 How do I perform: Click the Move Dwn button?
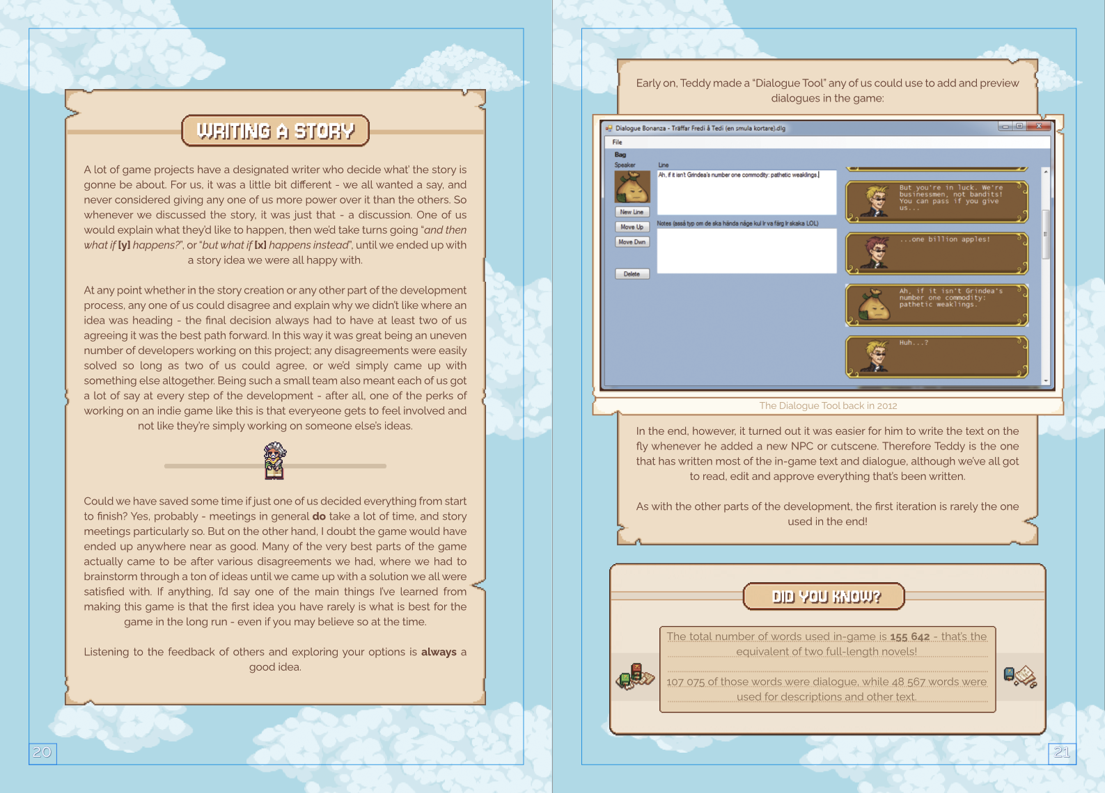coord(632,242)
